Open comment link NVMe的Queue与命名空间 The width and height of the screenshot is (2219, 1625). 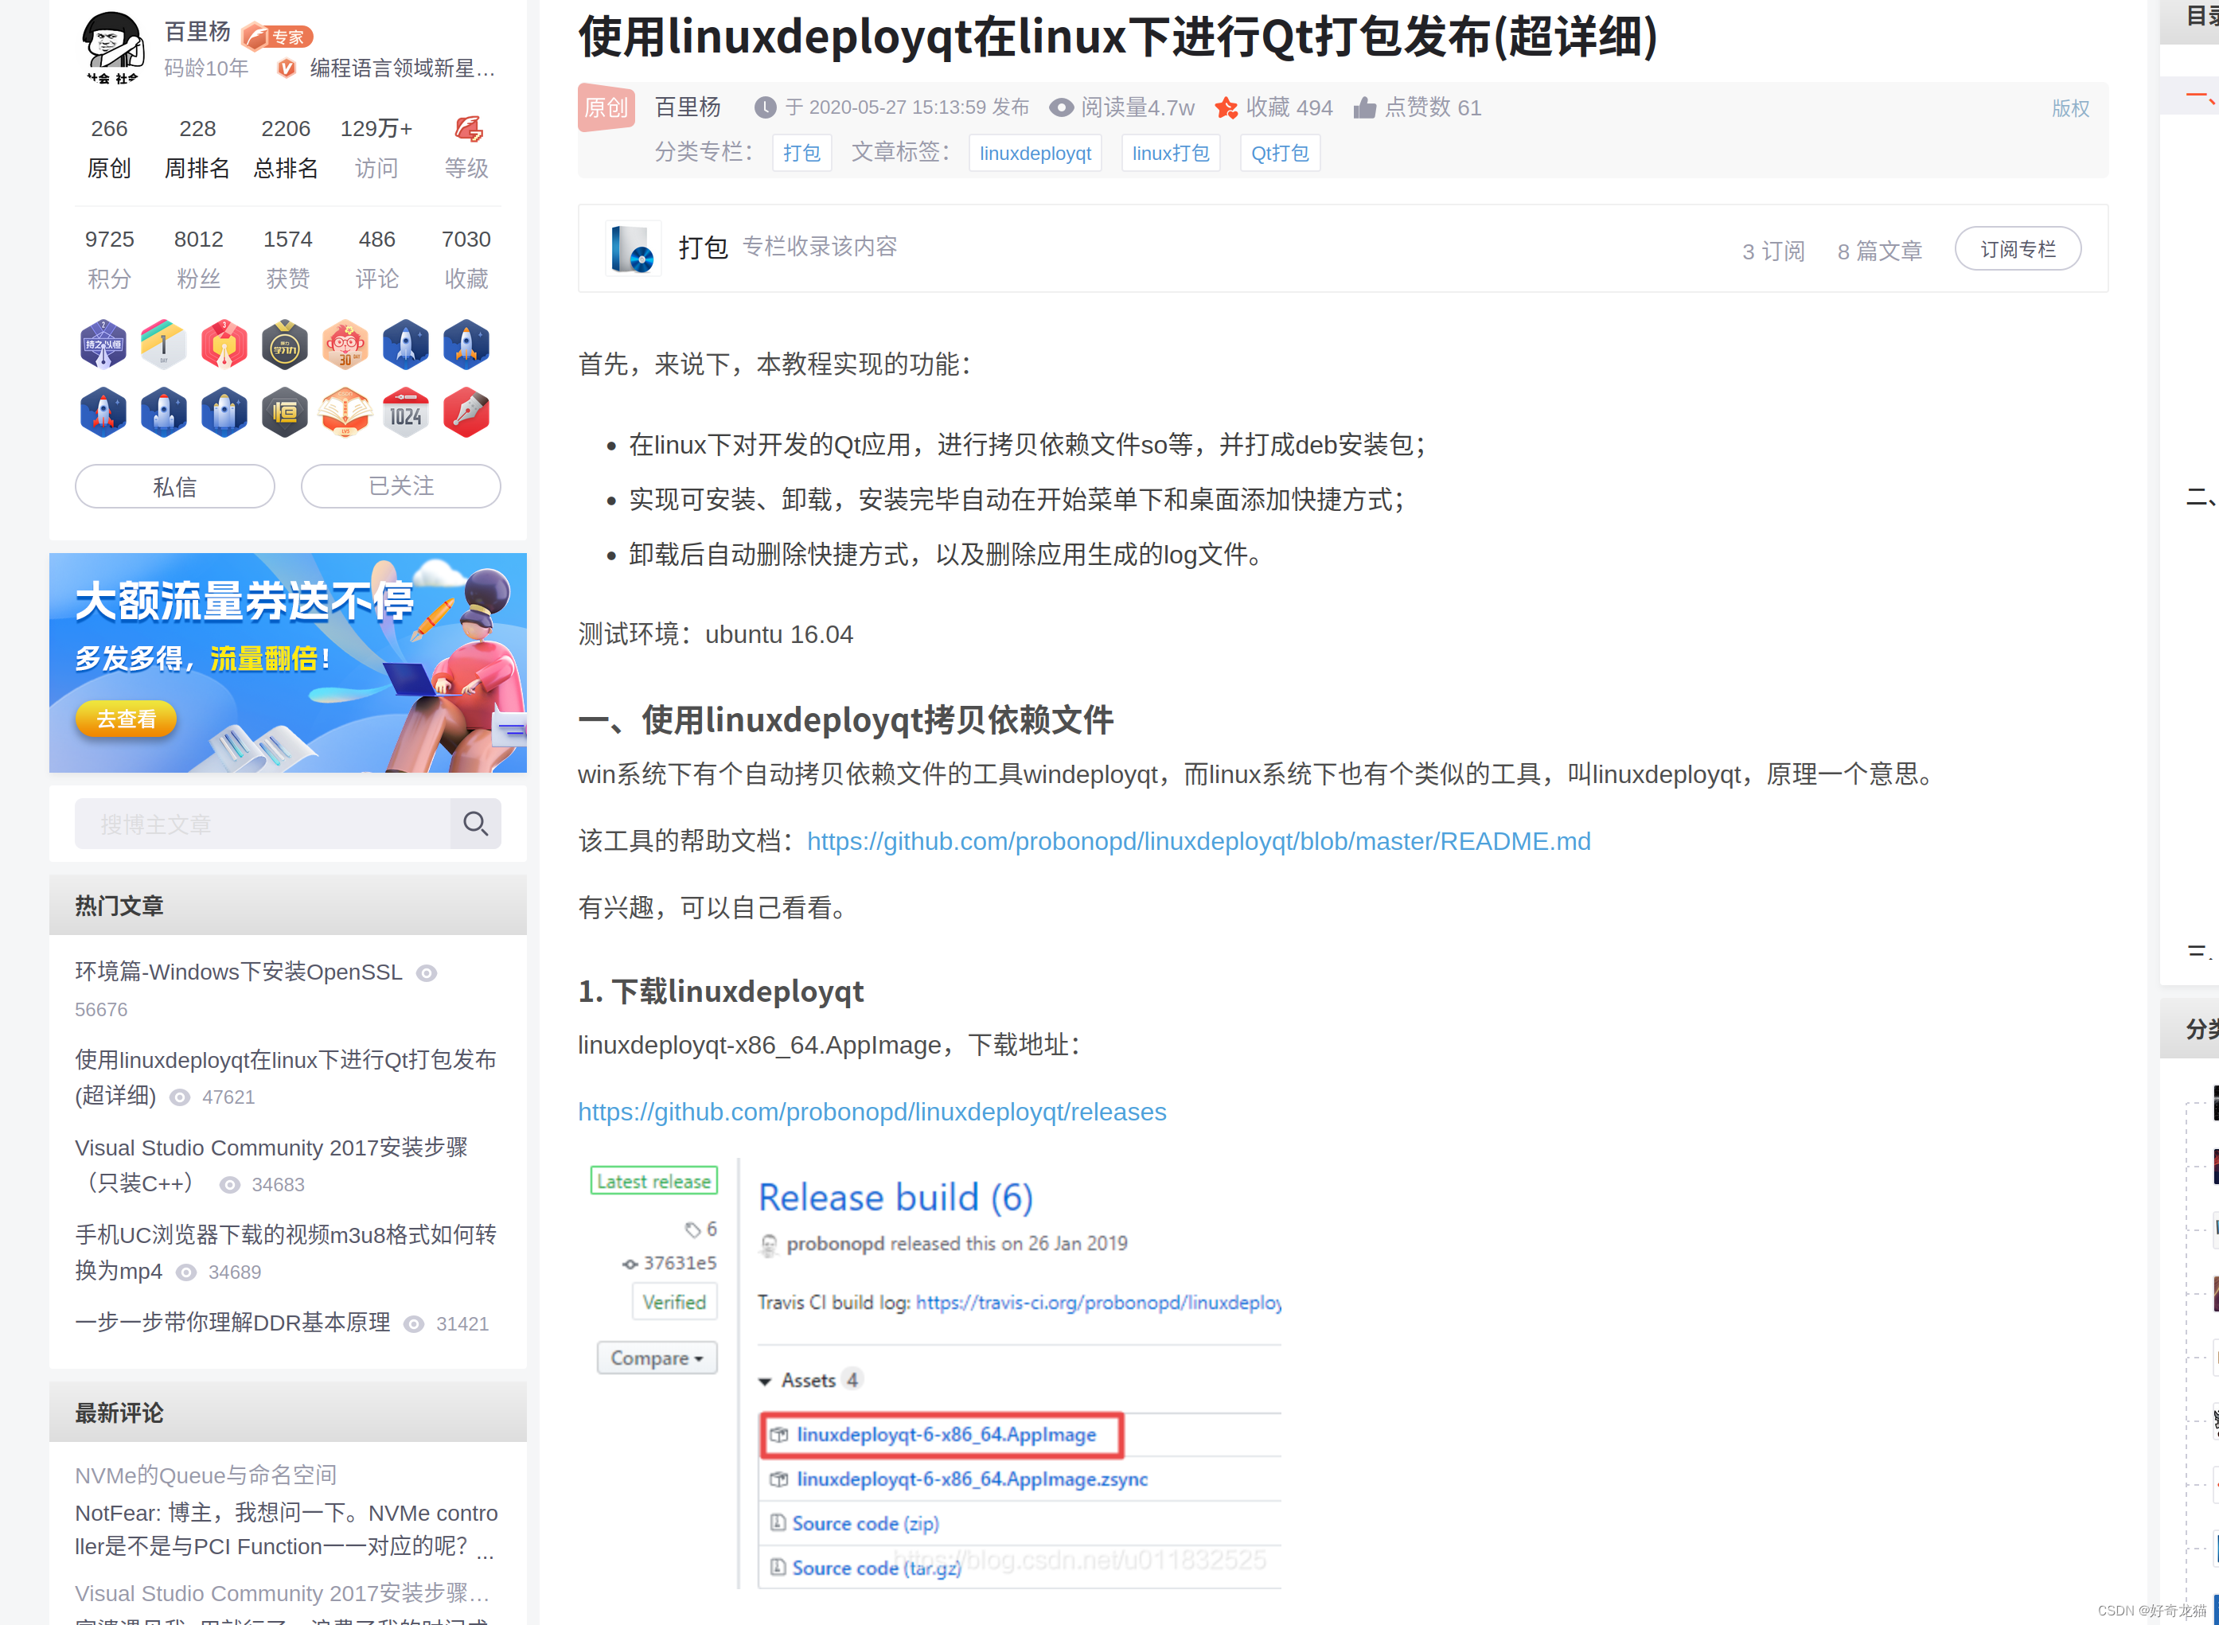coord(205,1475)
